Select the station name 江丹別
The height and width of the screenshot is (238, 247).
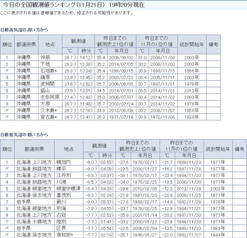64,175
